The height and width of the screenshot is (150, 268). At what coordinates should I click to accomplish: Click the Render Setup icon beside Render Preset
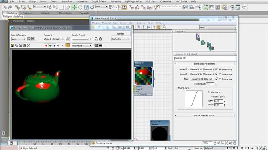(x=96, y=39)
